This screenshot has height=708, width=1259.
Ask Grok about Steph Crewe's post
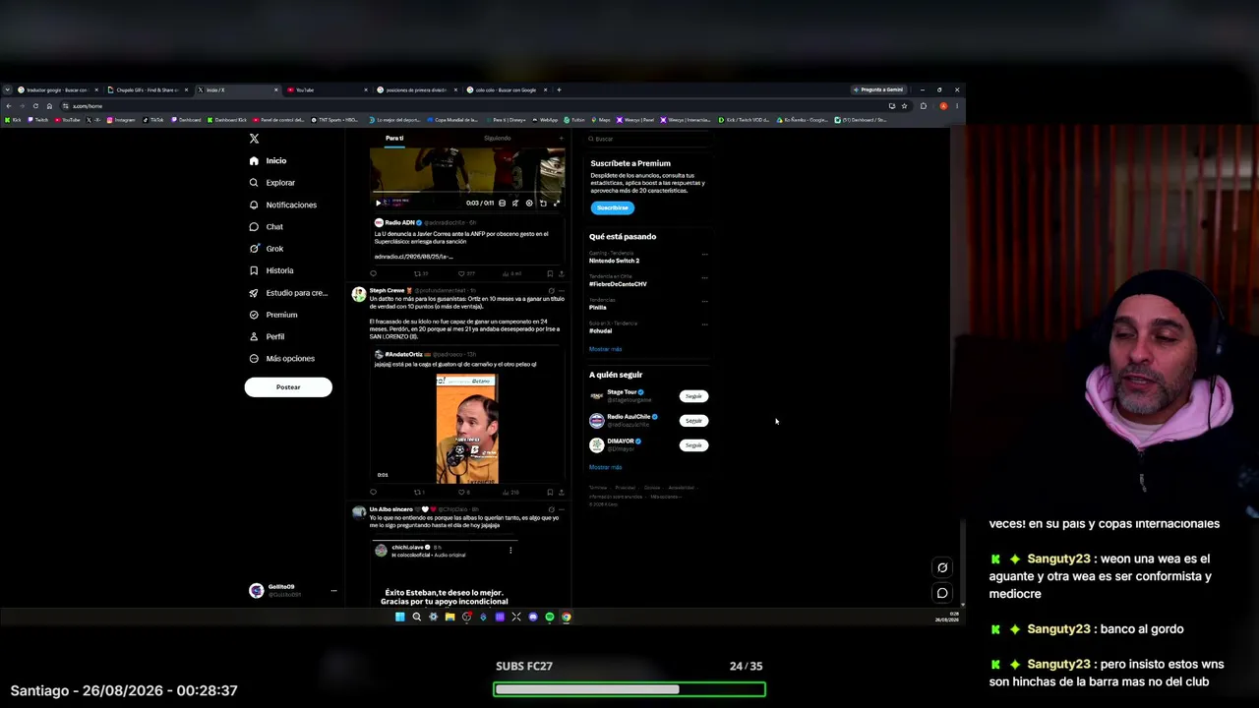551,291
